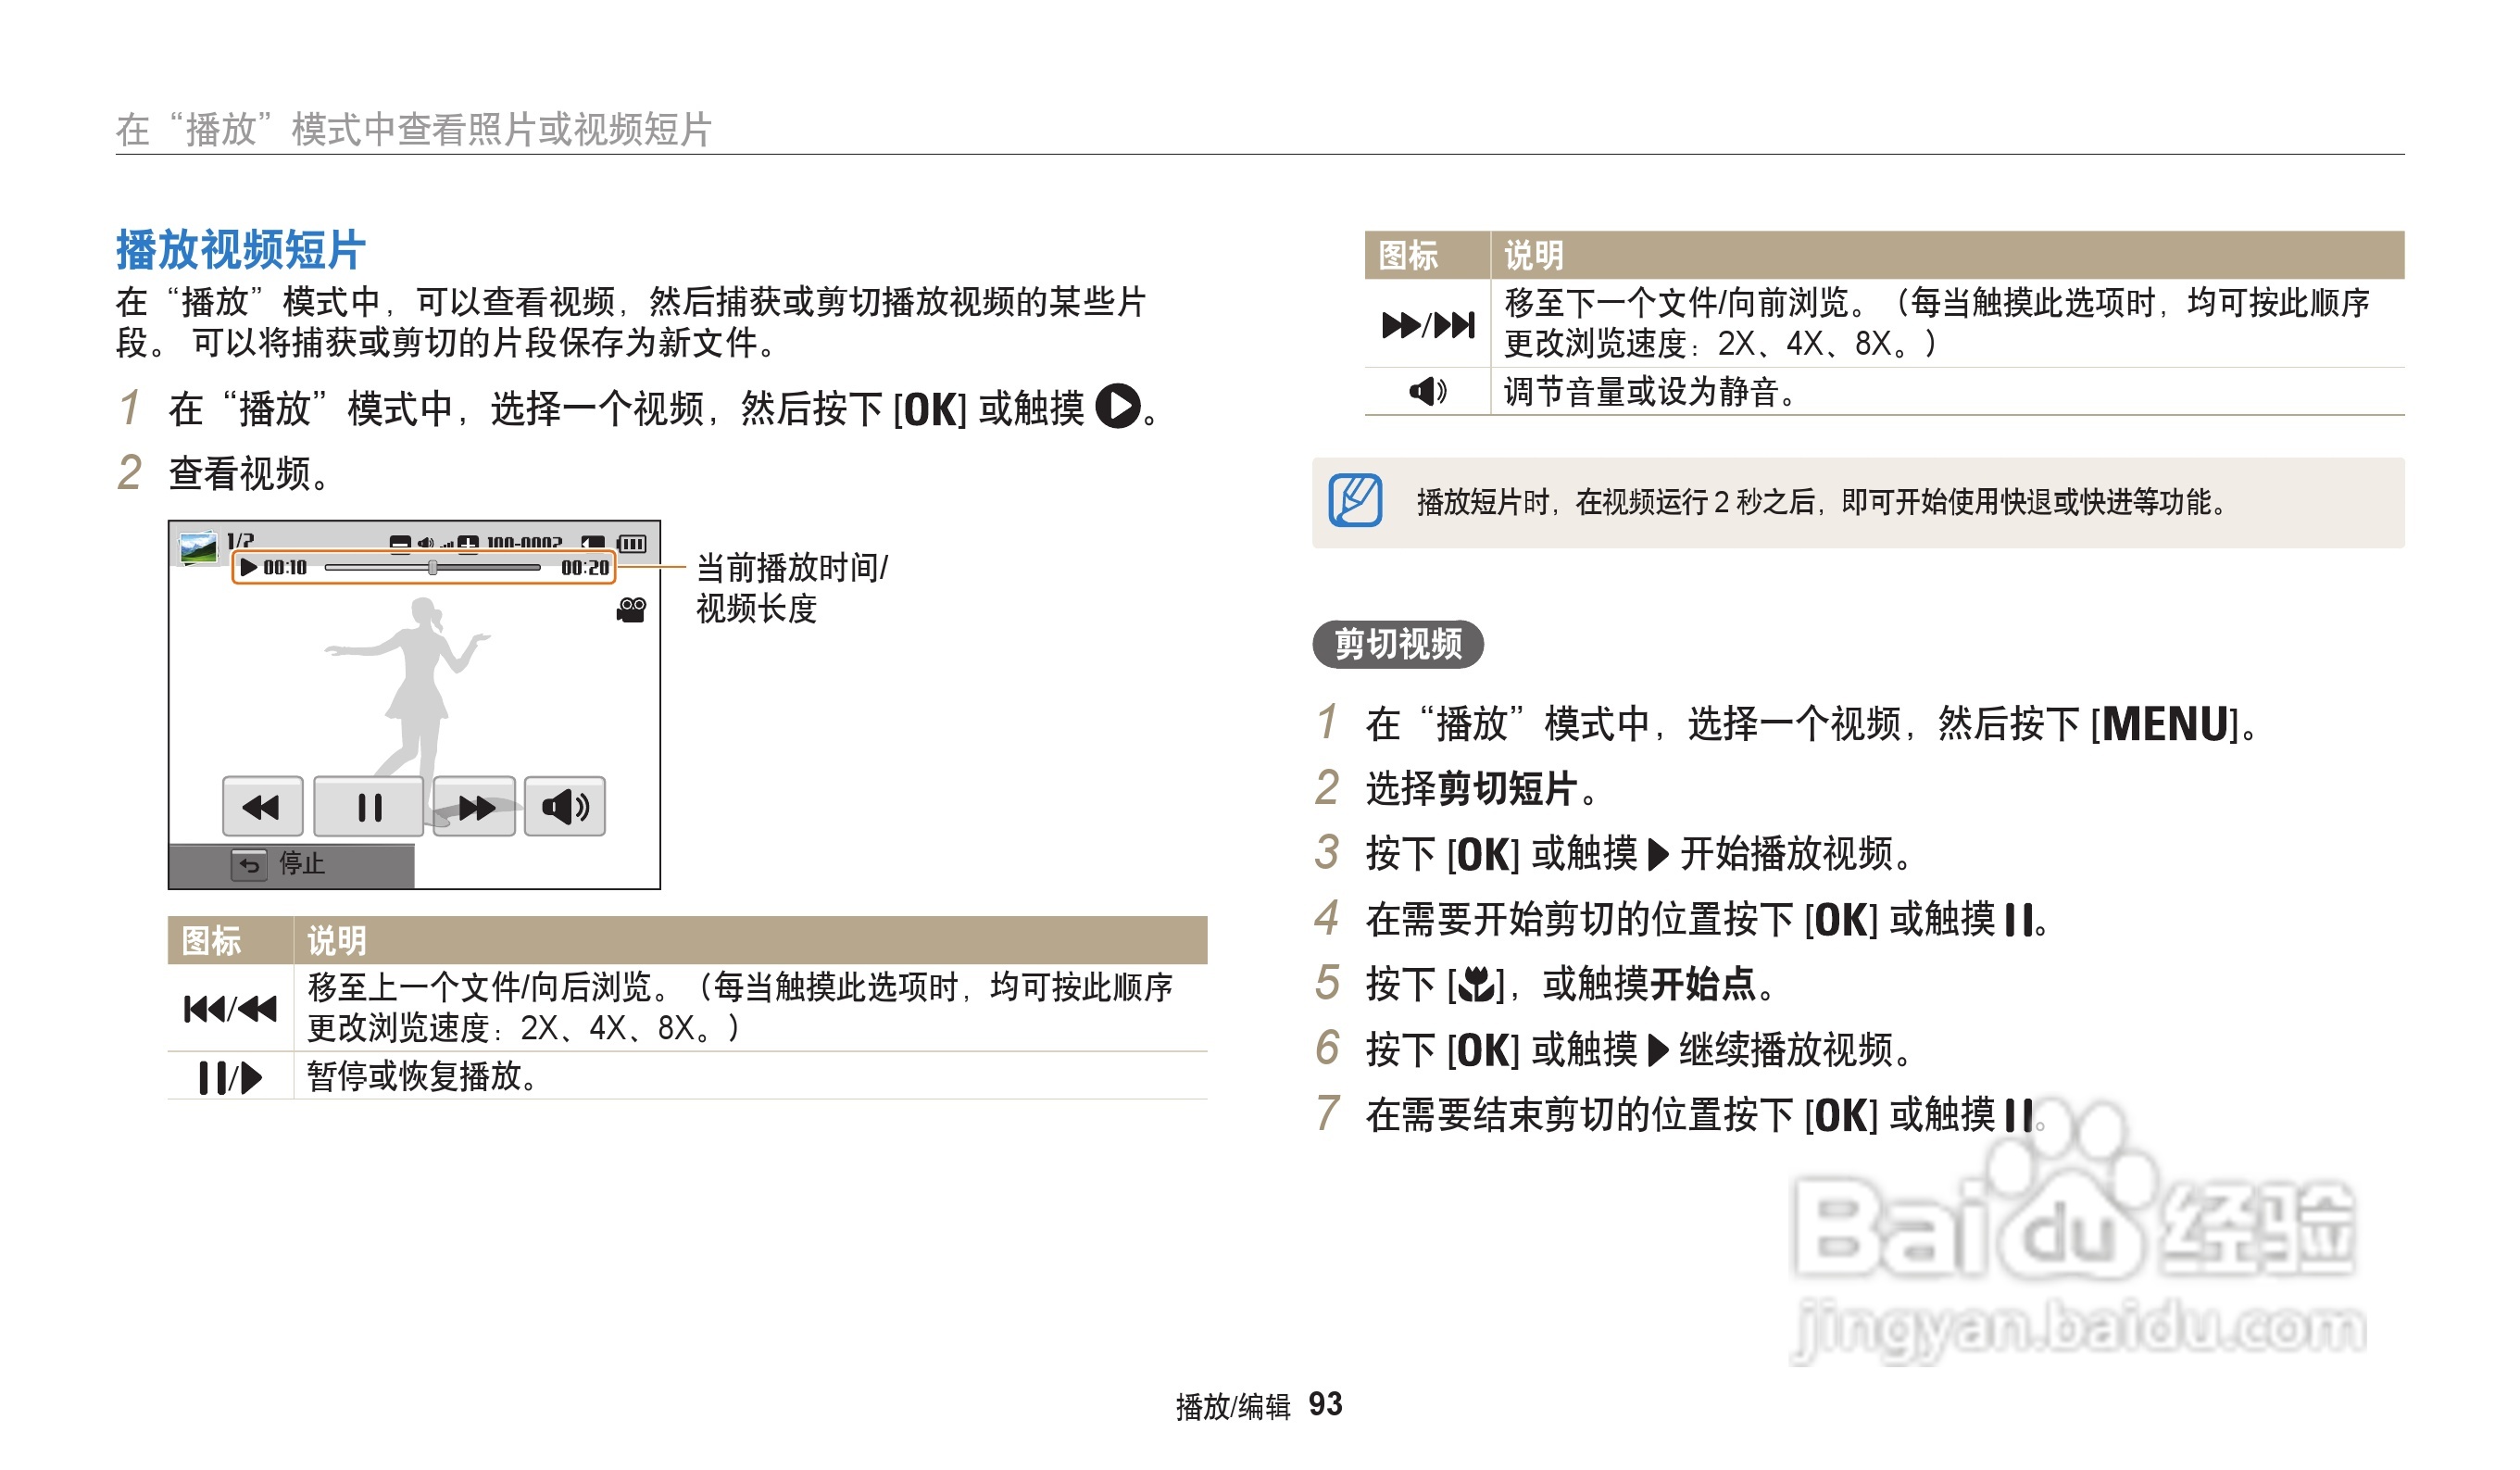Click the 00:20 video length readout
This screenshot has width=2520, height=1470.
585,568
